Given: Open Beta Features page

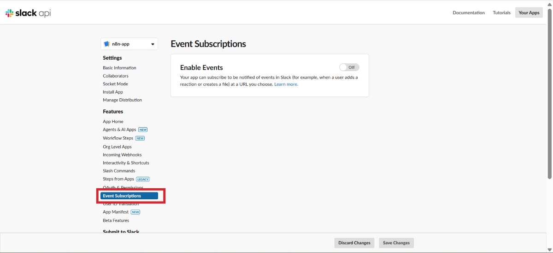Looking at the screenshot, I should tap(116, 220).
